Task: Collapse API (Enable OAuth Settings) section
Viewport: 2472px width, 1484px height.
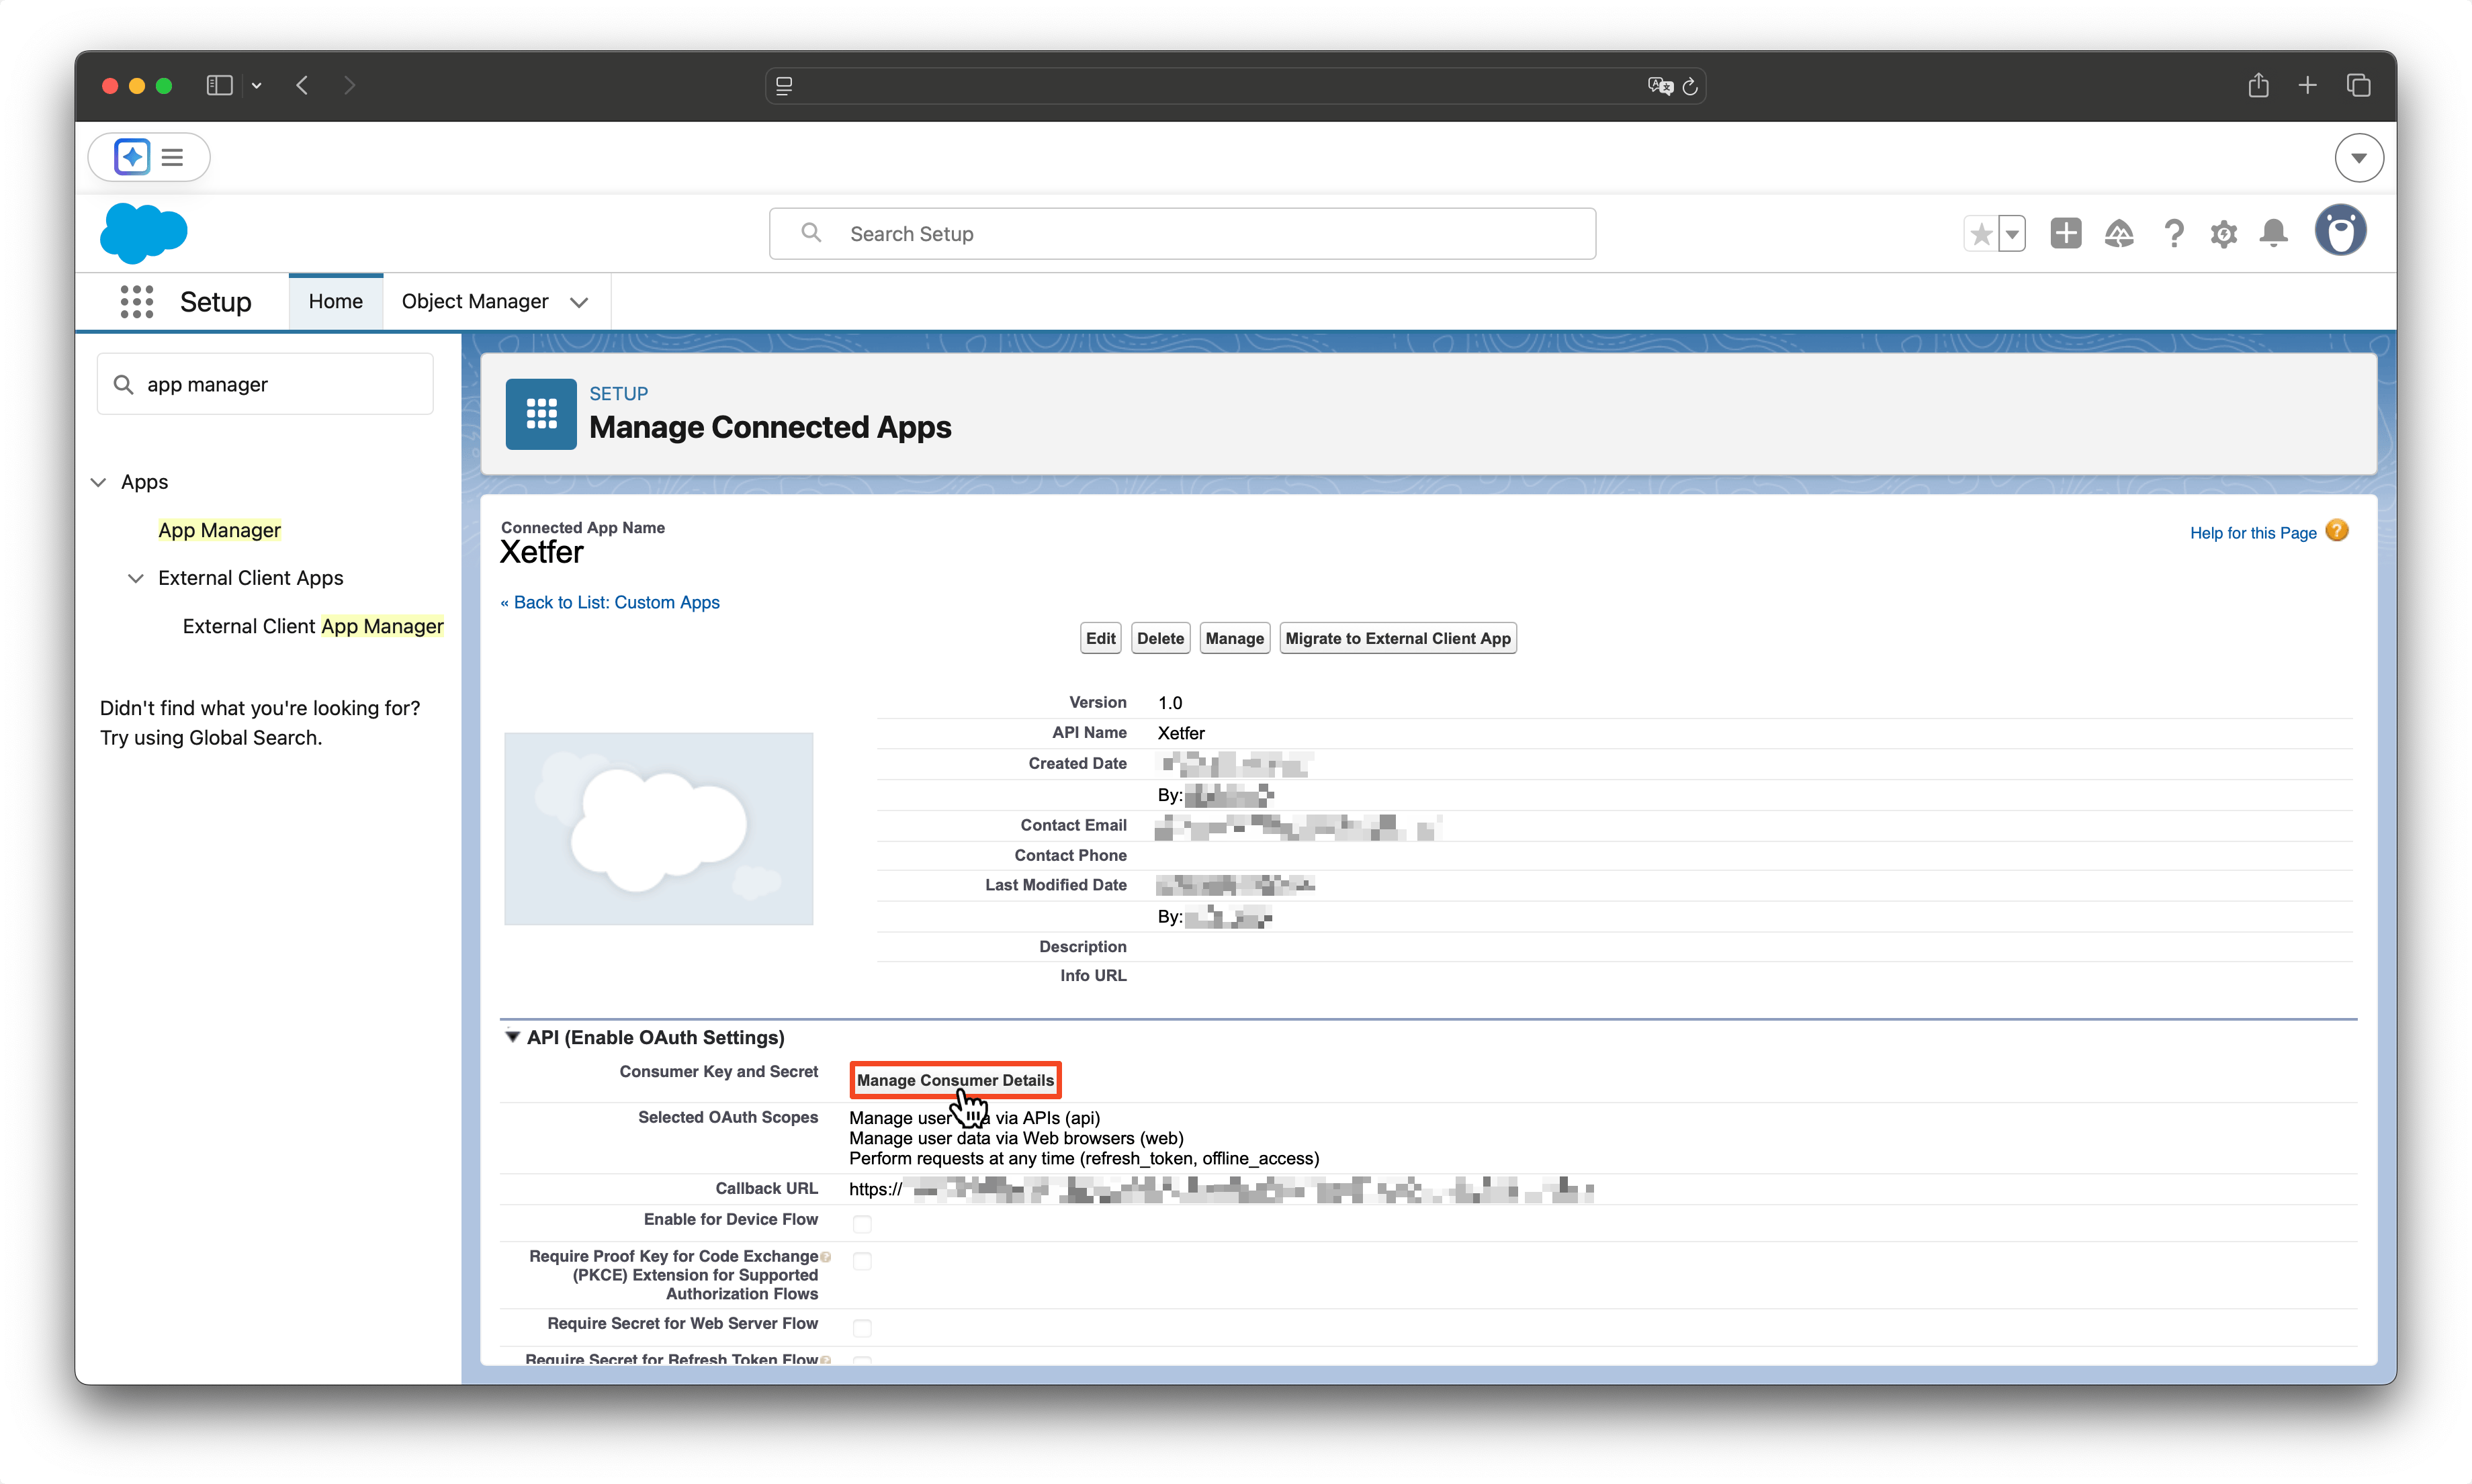Action: click(x=513, y=1037)
